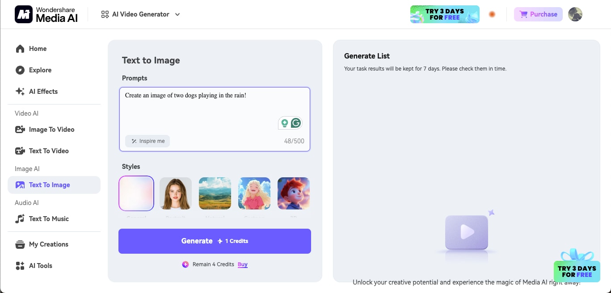Open the Grammarly assistant in the prompt box
Image resolution: width=611 pixels, height=293 pixels.
click(x=295, y=122)
